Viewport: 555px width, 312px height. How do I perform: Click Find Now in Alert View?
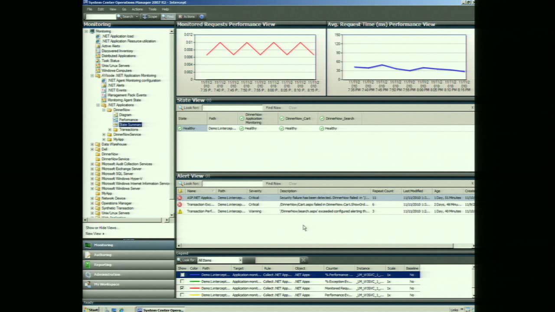click(x=273, y=183)
